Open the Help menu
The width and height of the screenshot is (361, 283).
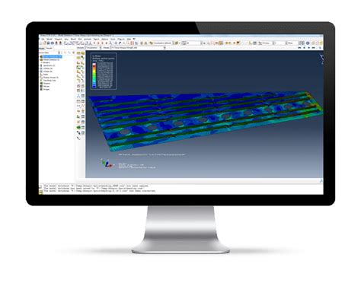point(129,39)
